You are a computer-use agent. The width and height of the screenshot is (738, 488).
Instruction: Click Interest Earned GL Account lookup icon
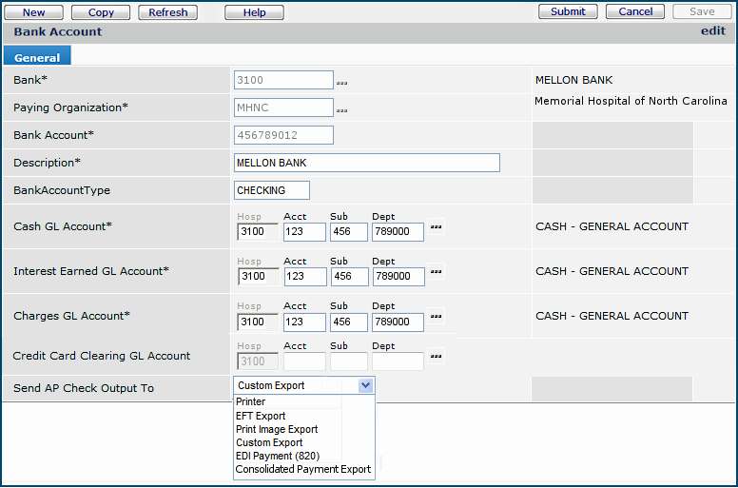click(x=437, y=272)
